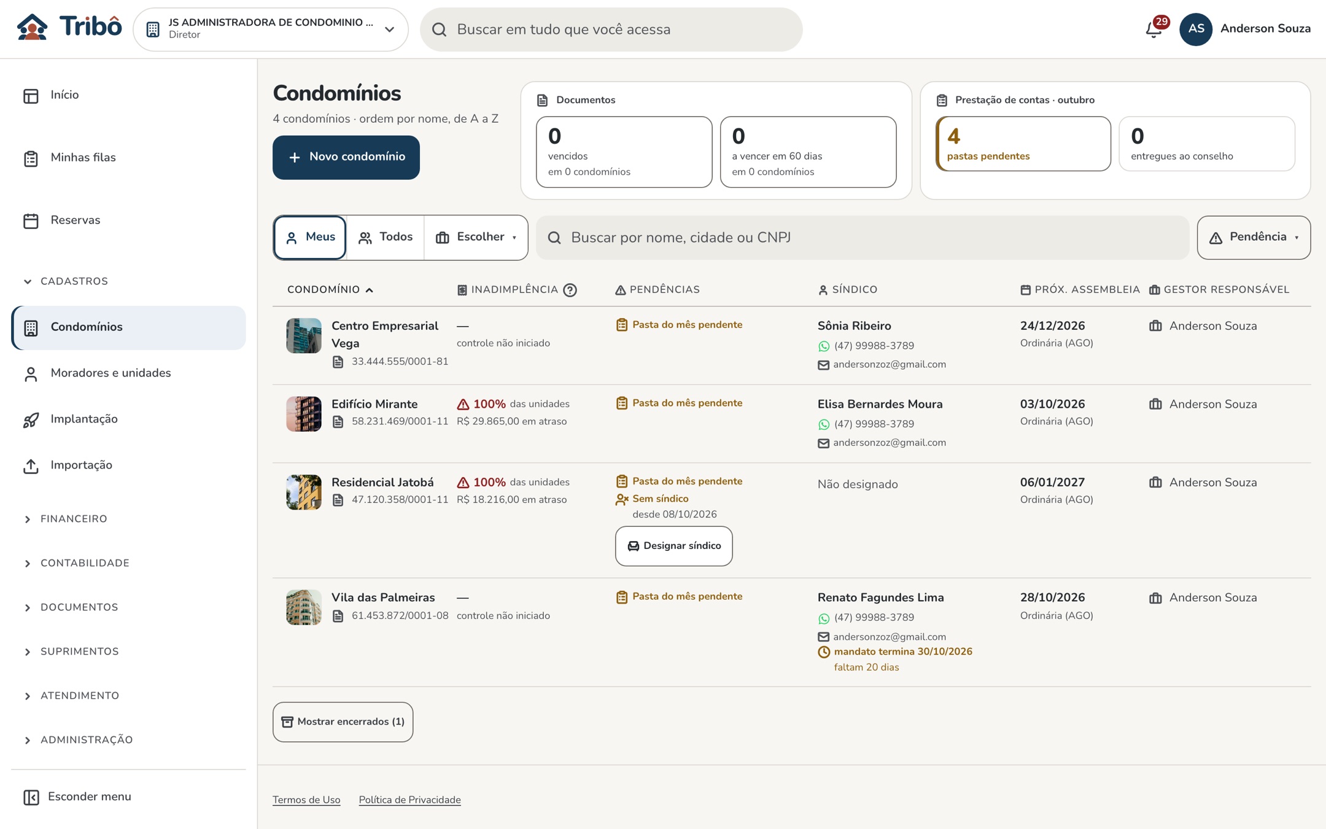Click Edifício Mirante warning triangle icon
This screenshot has height=829, width=1326.
463,404
